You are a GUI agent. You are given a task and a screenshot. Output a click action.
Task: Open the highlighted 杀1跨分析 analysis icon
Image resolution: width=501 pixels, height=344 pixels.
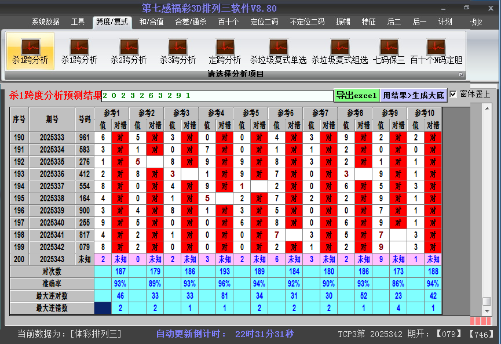[x=30, y=51]
